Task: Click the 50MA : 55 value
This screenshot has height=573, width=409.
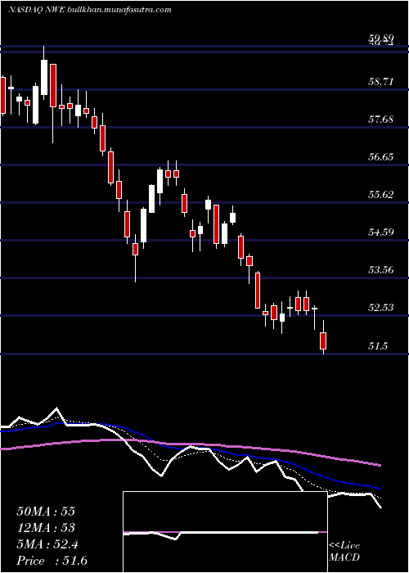Action: (46, 512)
